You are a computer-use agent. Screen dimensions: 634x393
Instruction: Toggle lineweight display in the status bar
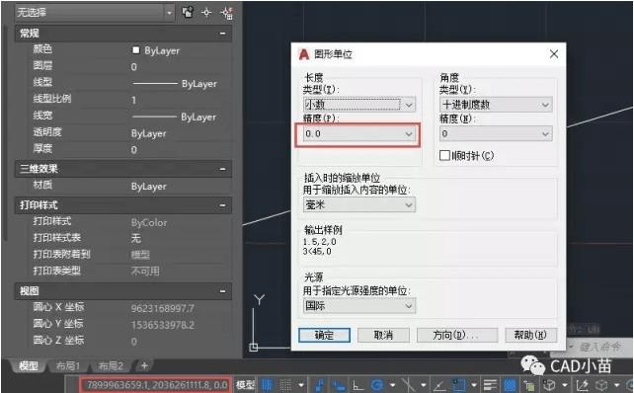click(x=490, y=384)
